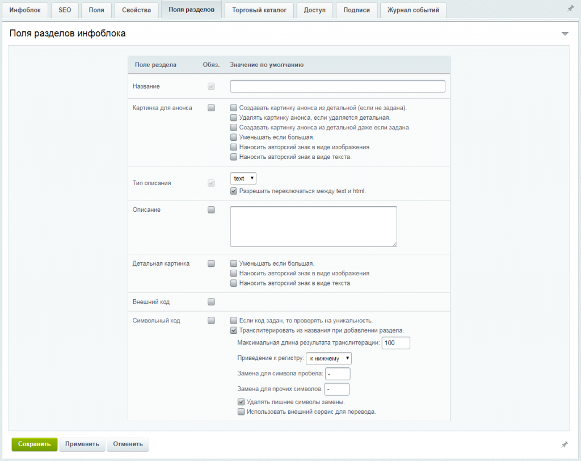
Task: Collapse the Поля разделов инфоблока section arrow
Action: pos(565,33)
